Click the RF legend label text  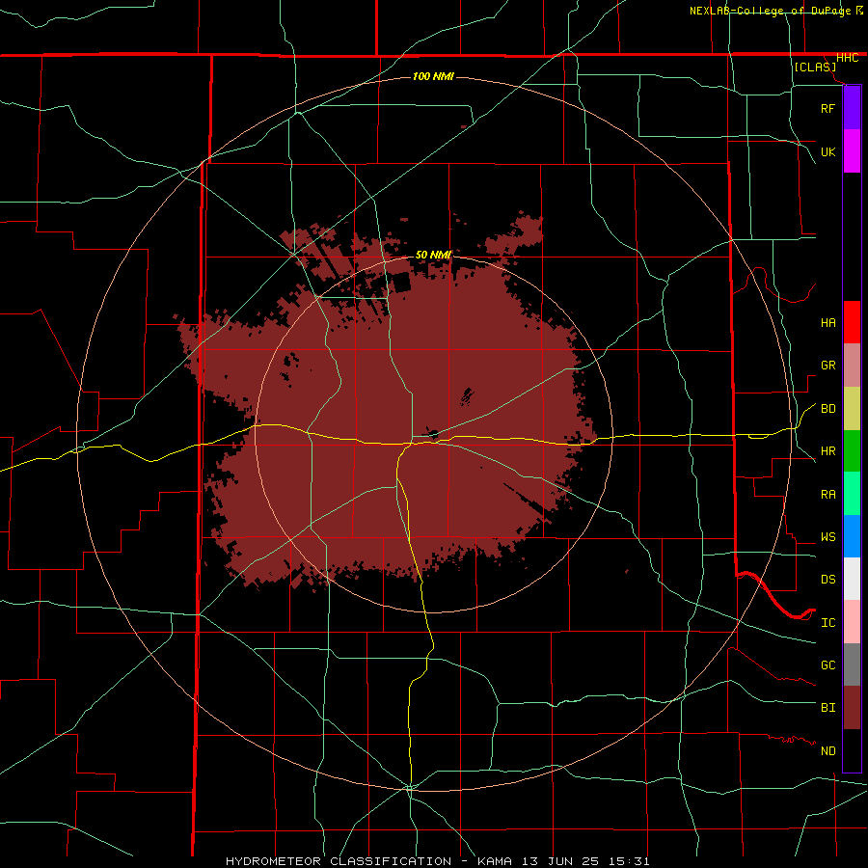tap(827, 109)
